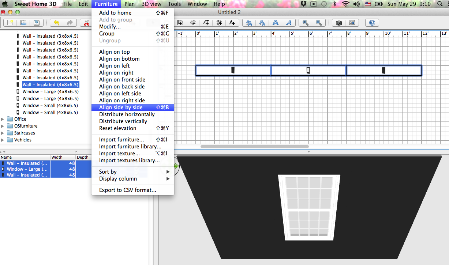449x265 pixels.
Task: Choose Reset elevation
Action: click(133, 128)
